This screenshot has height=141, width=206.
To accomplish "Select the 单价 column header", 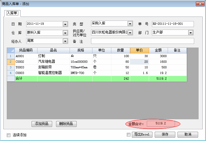I will point(139,50).
